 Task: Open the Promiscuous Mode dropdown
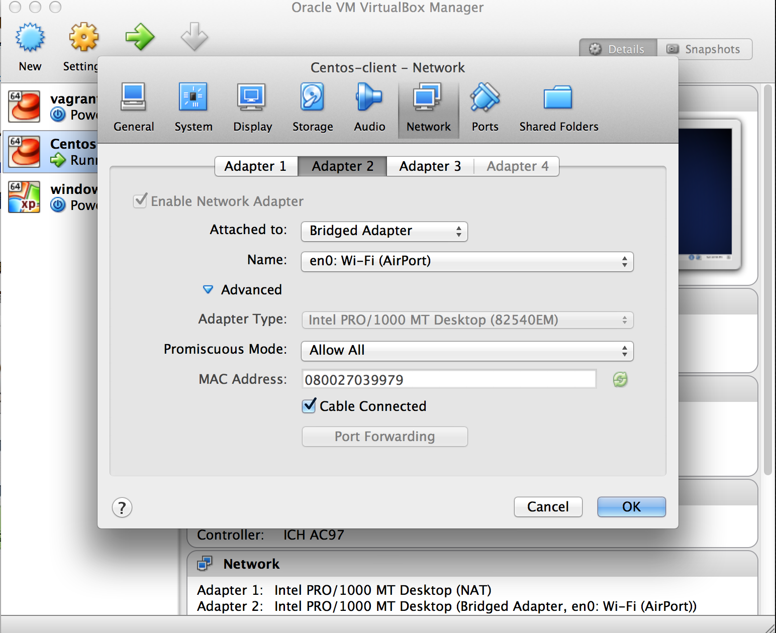pyautogui.click(x=467, y=351)
